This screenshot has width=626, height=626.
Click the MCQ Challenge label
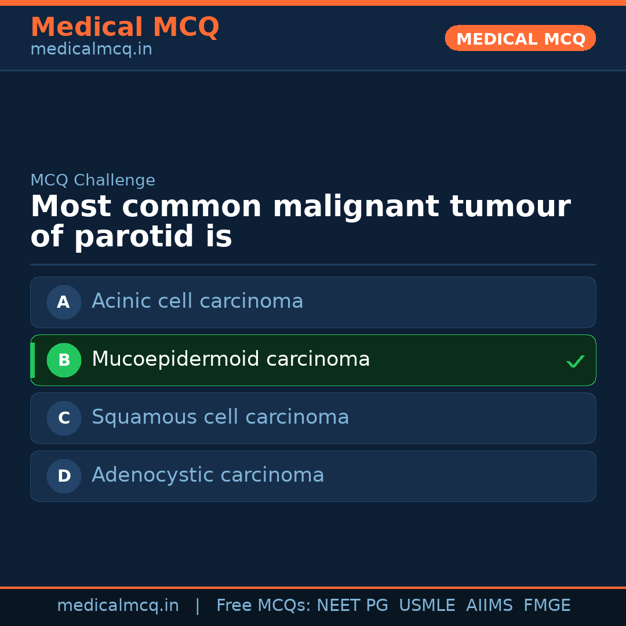[x=93, y=180]
